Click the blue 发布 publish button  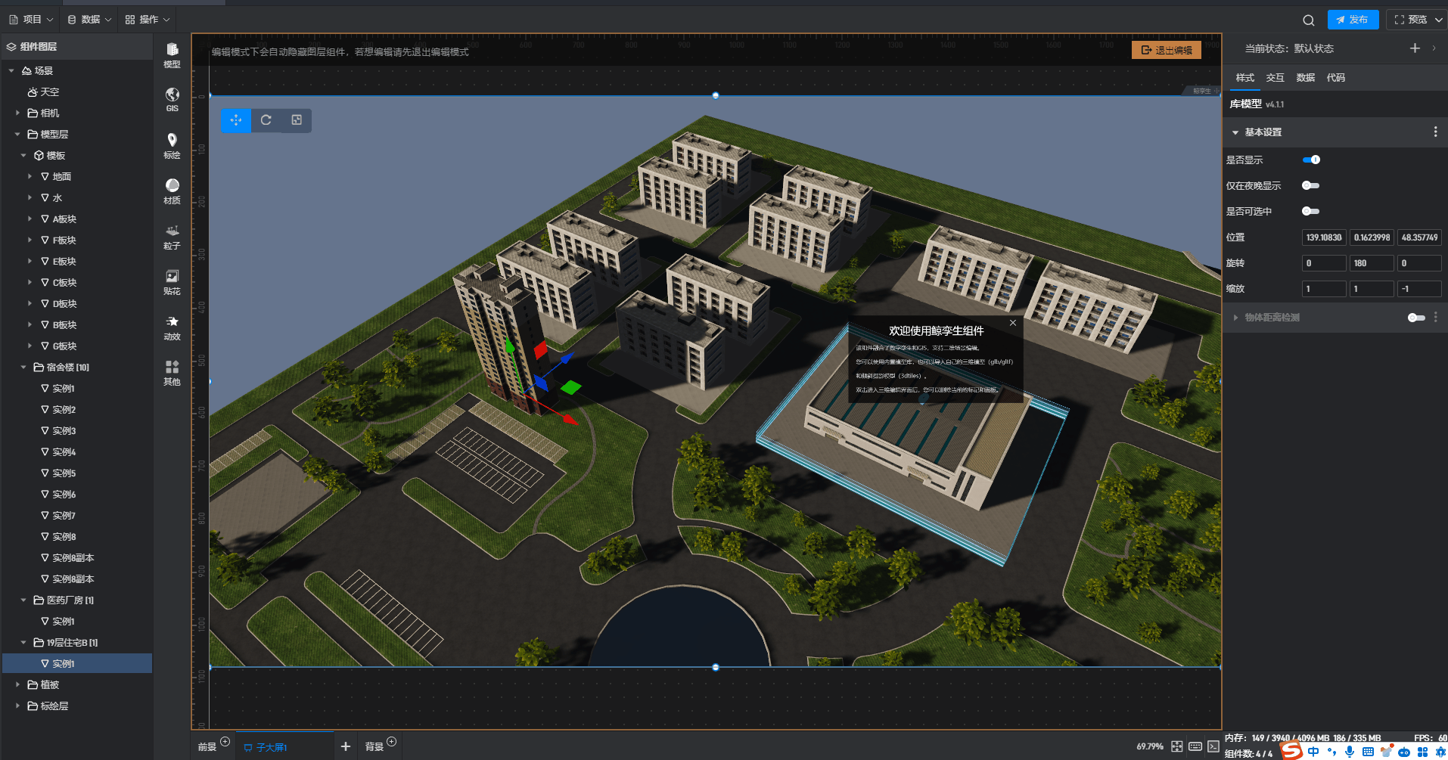(x=1352, y=20)
